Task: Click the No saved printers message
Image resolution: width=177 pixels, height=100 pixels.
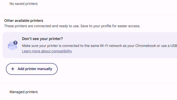Action: tap(24, 4)
